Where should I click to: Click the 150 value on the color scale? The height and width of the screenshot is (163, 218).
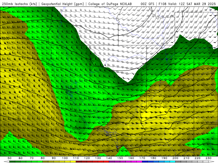(x=120, y=158)
